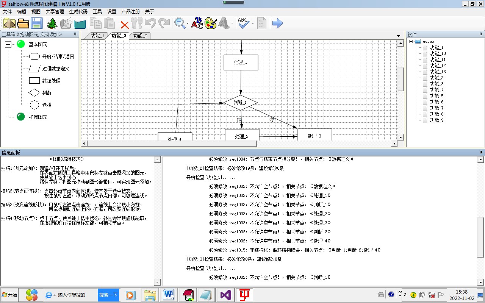Click the undo arrow icon

pyautogui.click(x=150, y=23)
